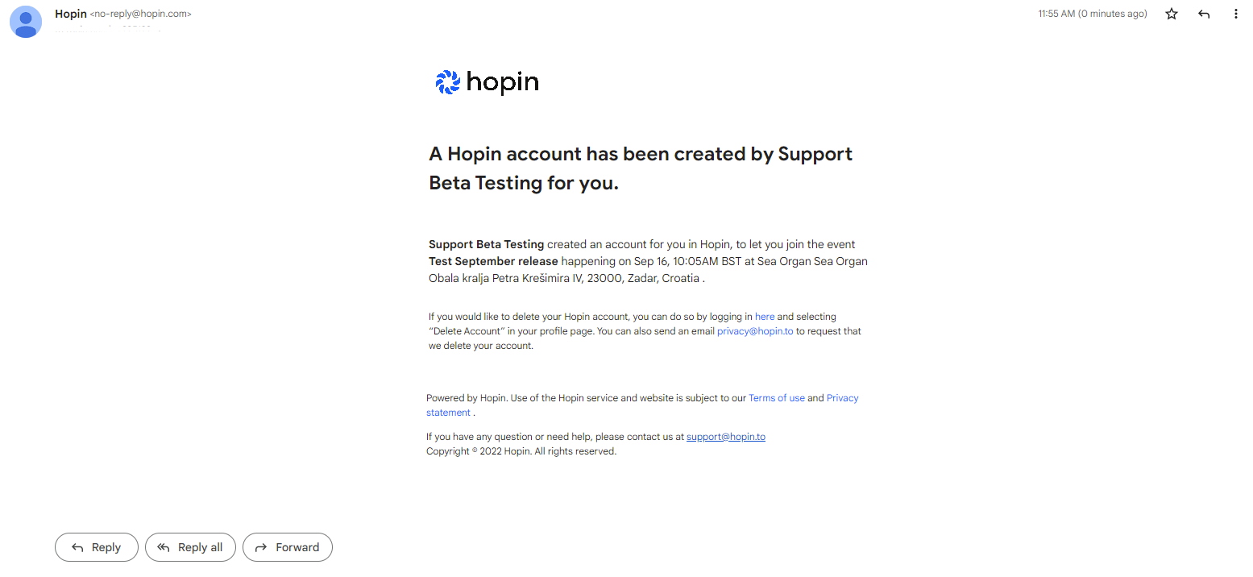Click the sender profile avatar
The width and height of the screenshot is (1253, 577).
point(26,22)
